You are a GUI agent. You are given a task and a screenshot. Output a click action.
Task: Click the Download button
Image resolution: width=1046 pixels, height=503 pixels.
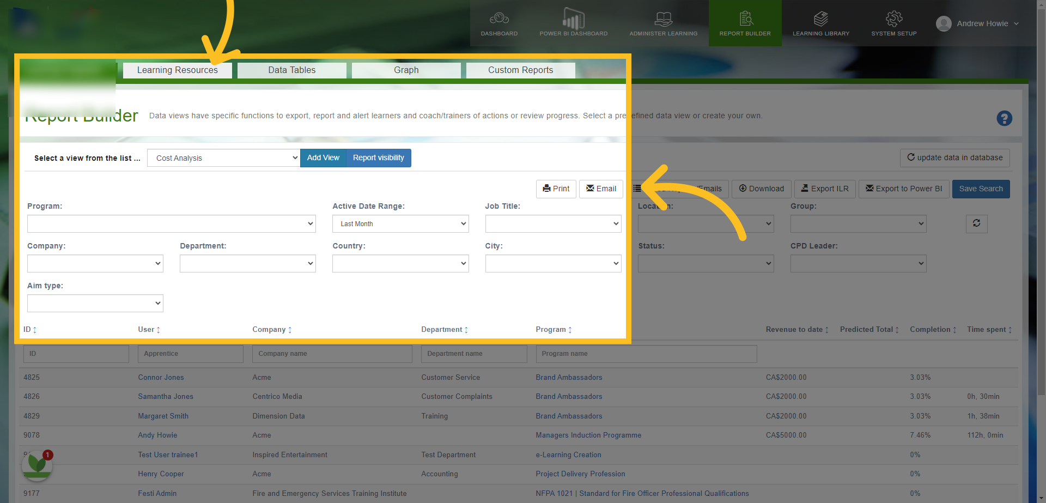point(761,189)
